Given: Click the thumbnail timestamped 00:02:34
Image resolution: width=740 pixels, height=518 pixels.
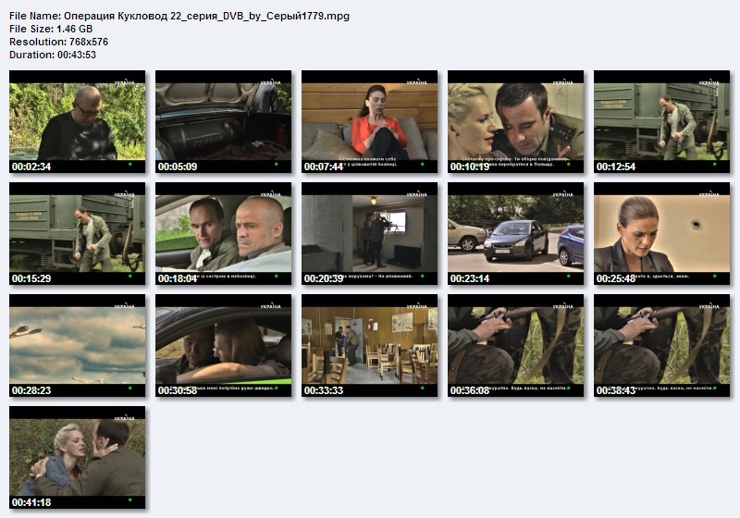Looking at the screenshot, I should pos(78,122).
